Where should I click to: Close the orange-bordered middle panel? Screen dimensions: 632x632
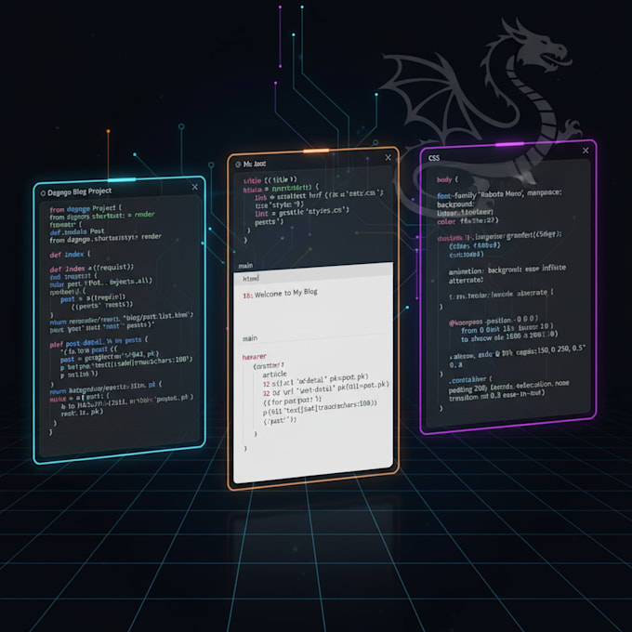pos(388,158)
